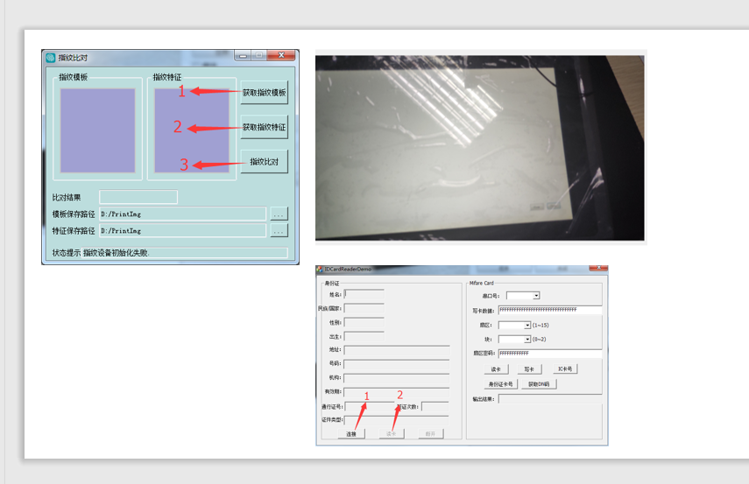Open the 块 block dropdown
The image size is (749, 484).
click(527, 340)
